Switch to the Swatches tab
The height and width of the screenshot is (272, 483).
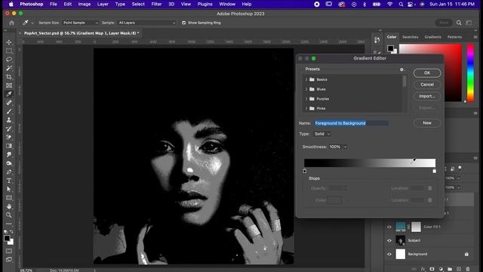click(411, 37)
